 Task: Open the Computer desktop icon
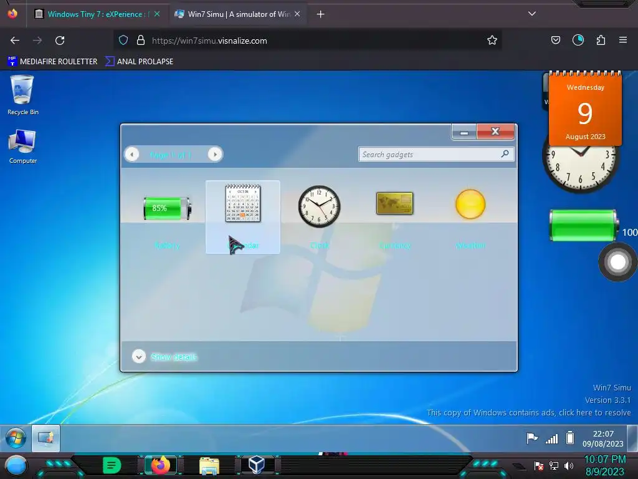click(x=23, y=147)
